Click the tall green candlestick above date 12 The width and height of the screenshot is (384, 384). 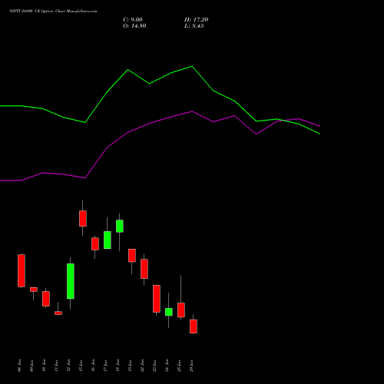(x=71, y=281)
